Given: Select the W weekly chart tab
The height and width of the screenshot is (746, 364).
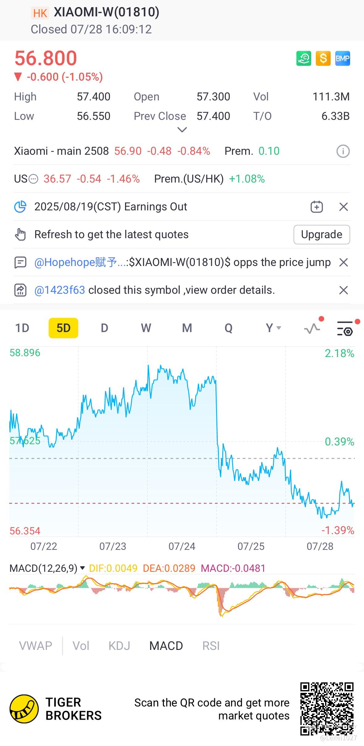Looking at the screenshot, I should [x=146, y=328].
